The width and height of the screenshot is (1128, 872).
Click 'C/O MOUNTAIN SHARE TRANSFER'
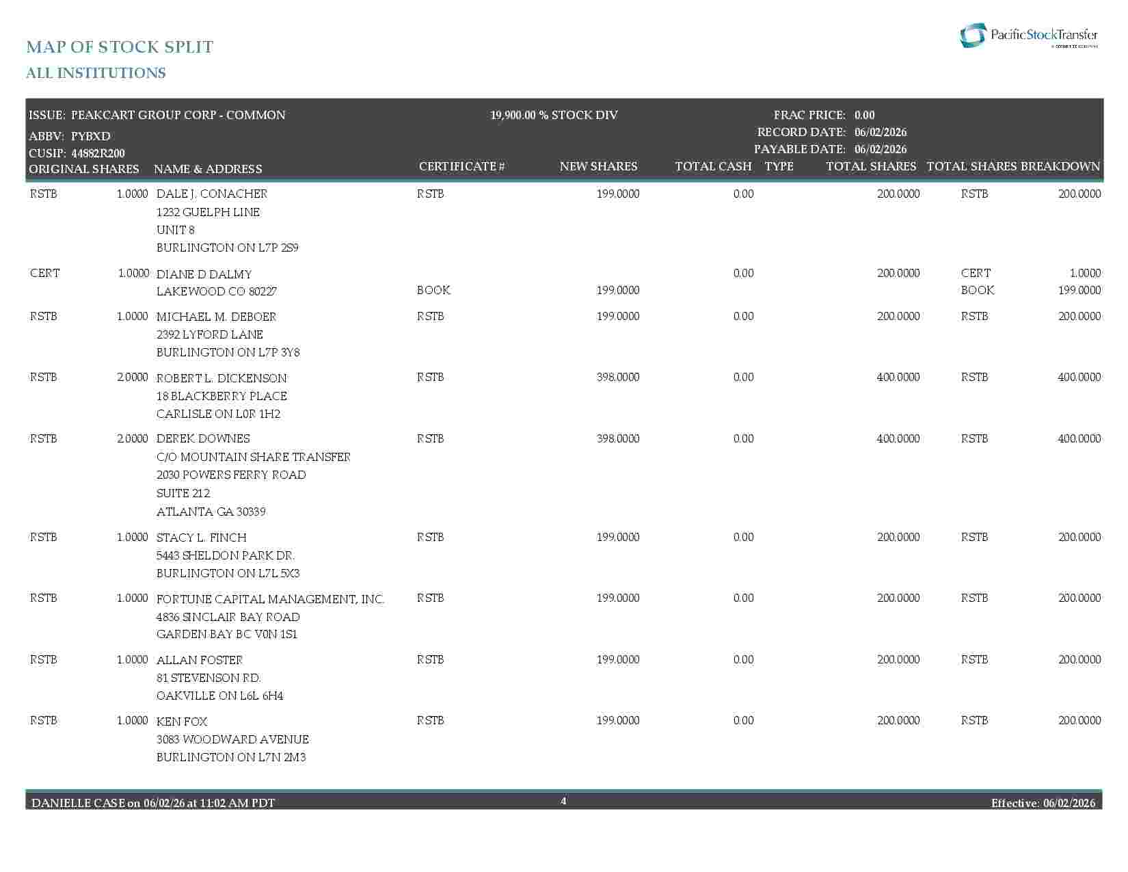(x=254, y=457)
